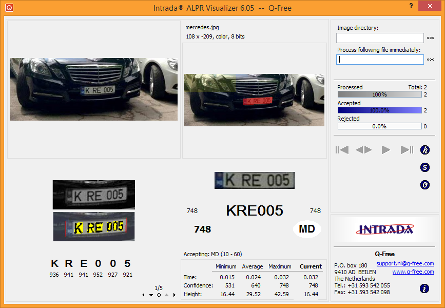The width and height of the screenshot is (445, 308).
Task: Open the www.q-free.com website link
Action: coord(413,272)
